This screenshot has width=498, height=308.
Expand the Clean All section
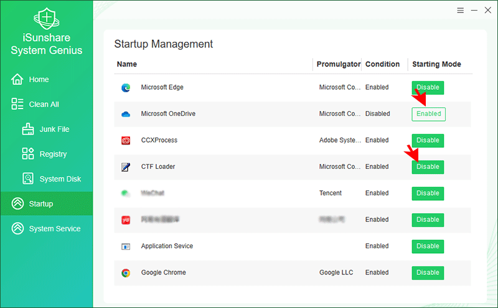44,105
